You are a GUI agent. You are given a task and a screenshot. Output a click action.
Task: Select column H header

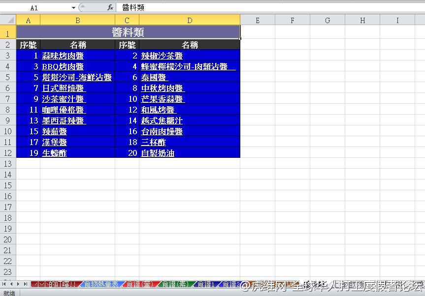[x=362, y=20]
